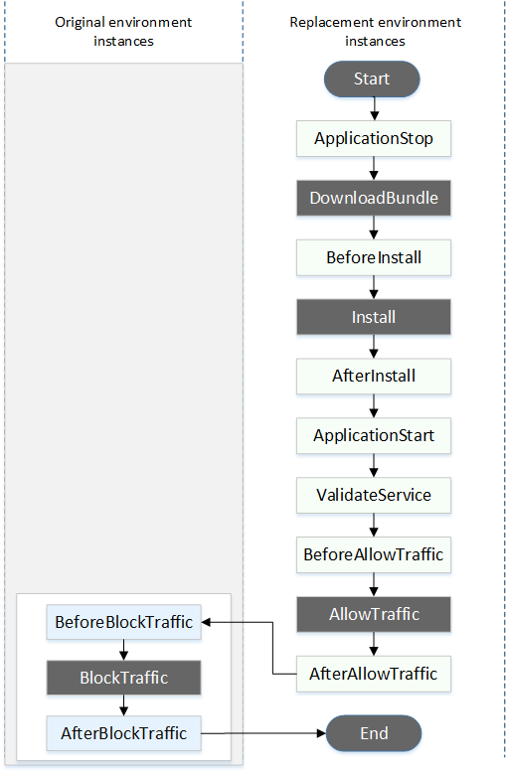Select the AfterBlockTraffic box
This screenshot has width=506, height=773.
pyautogui.click(x=124, y=733)
